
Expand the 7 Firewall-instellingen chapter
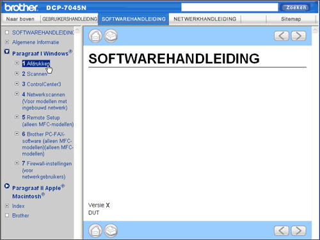point(17,163)
